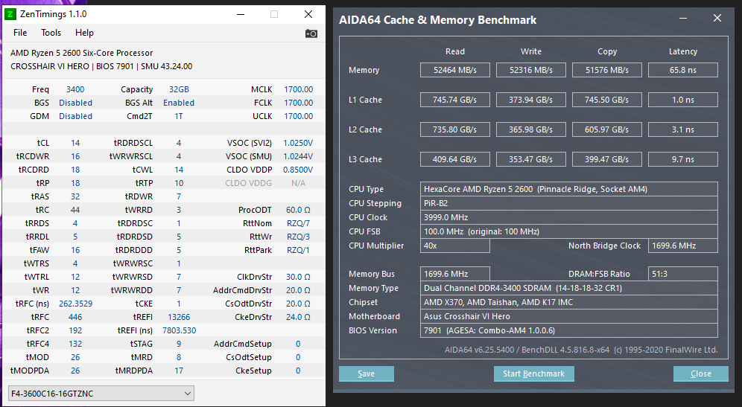Screen dimensions: 742x407
Task: Click the tREFI (ns) value 7803.530
Action: [179, 330]
